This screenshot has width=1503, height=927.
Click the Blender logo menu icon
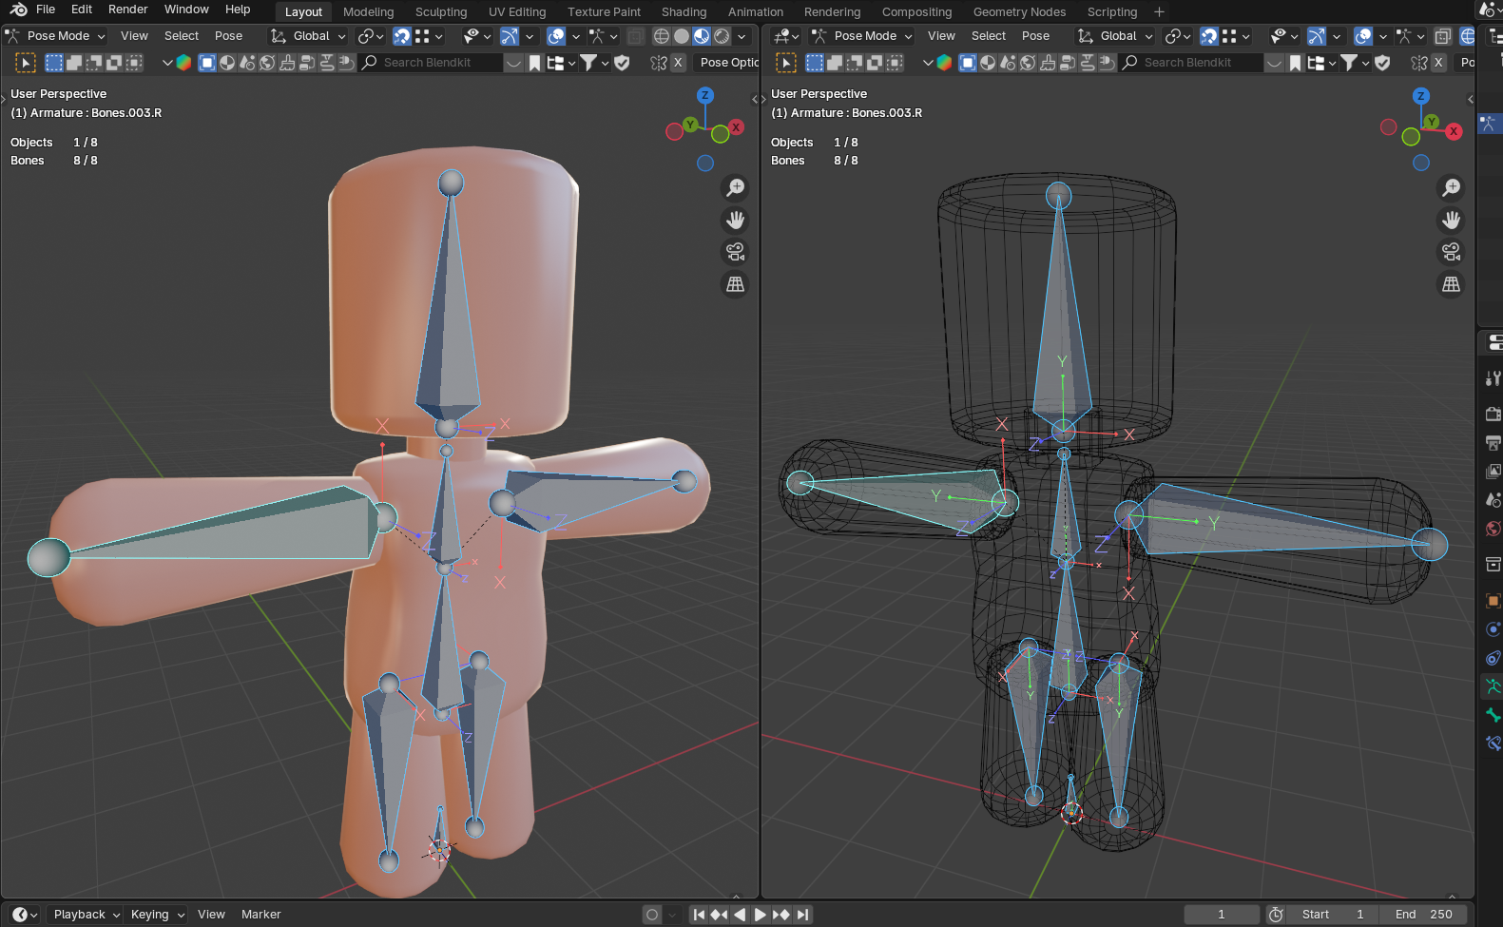coord(18,10)
